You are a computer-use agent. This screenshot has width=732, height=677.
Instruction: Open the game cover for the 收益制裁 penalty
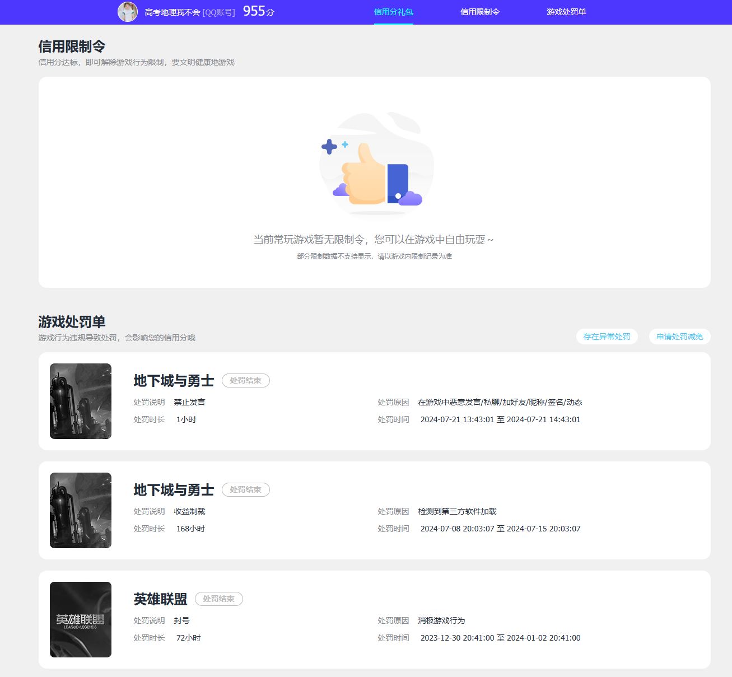(81, 510)
